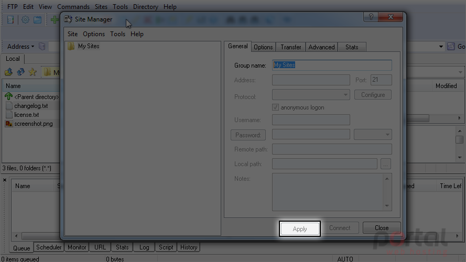Open the Options menu in Site Manager
This screenshot has height=262, width=466.
tap(94, 34)
